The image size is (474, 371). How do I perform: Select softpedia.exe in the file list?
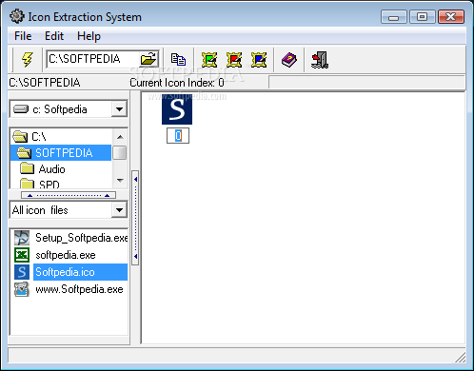click(66, 255)
